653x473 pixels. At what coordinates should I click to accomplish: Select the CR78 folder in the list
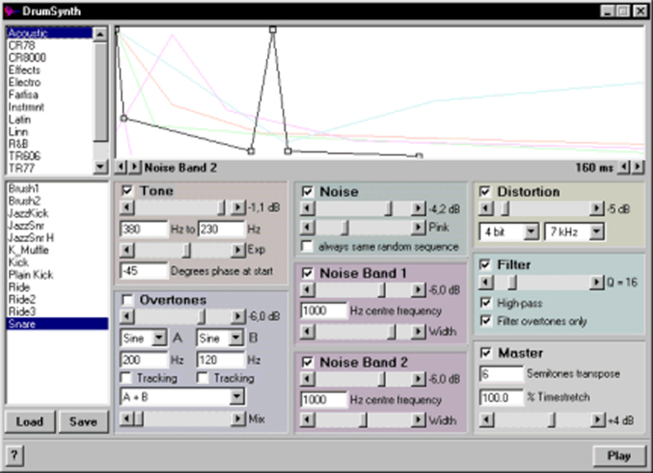[x=49, y=46]
